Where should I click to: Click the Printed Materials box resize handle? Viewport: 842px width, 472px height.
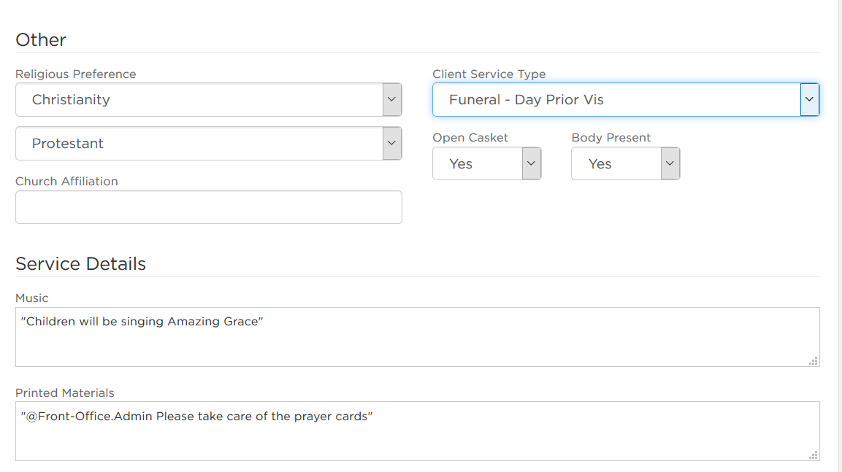coord(814,454)
